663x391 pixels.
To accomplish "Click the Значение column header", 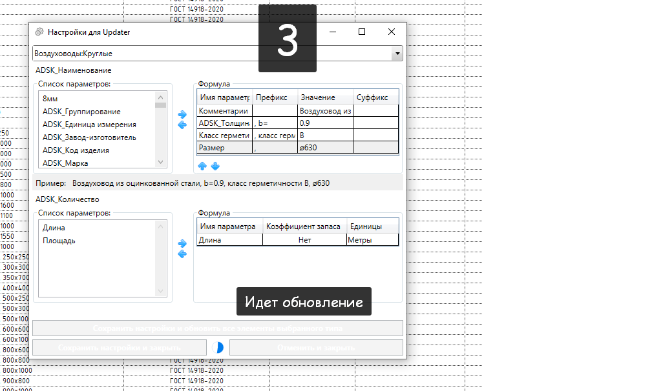I will pyautogui.click(x=325, y=97).
